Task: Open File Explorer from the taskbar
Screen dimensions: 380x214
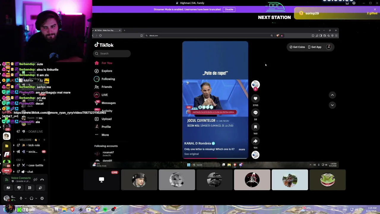Action: click(x=64, y=210)
